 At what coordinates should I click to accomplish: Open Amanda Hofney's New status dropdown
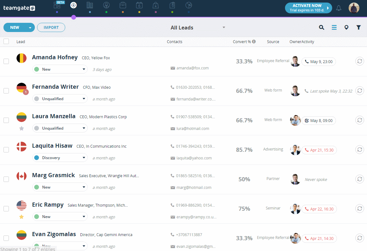(60, 69)
